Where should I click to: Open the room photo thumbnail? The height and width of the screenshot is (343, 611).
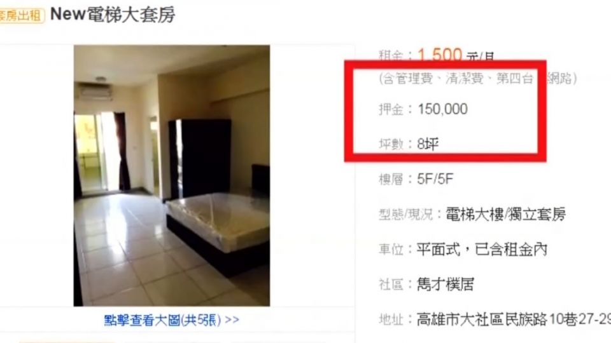point(172,175)
